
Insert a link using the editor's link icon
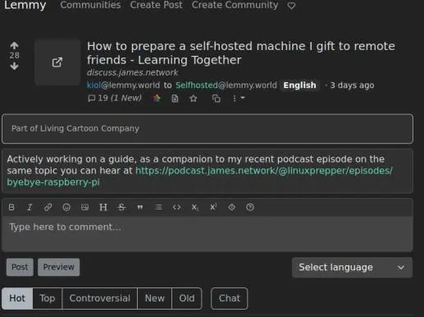(48, 207)
